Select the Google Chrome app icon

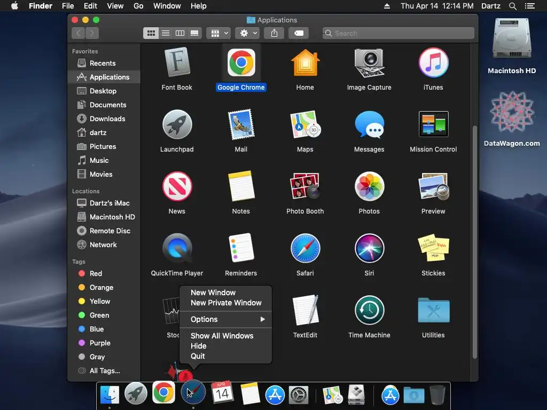[241, 62]
